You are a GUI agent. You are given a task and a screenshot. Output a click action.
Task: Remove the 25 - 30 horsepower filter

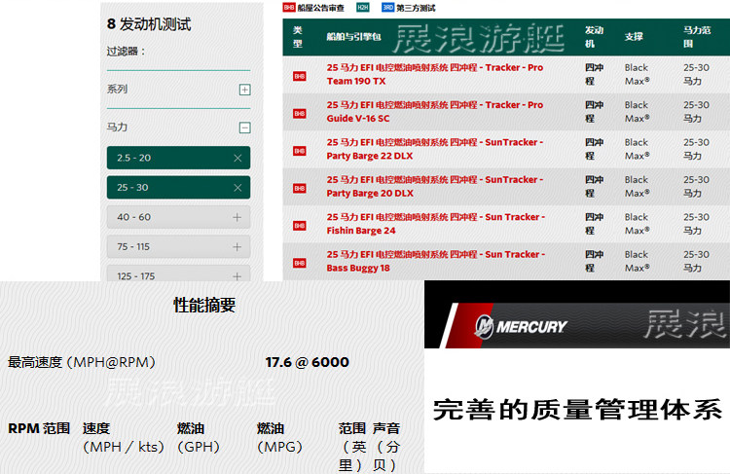coord(237,188)
